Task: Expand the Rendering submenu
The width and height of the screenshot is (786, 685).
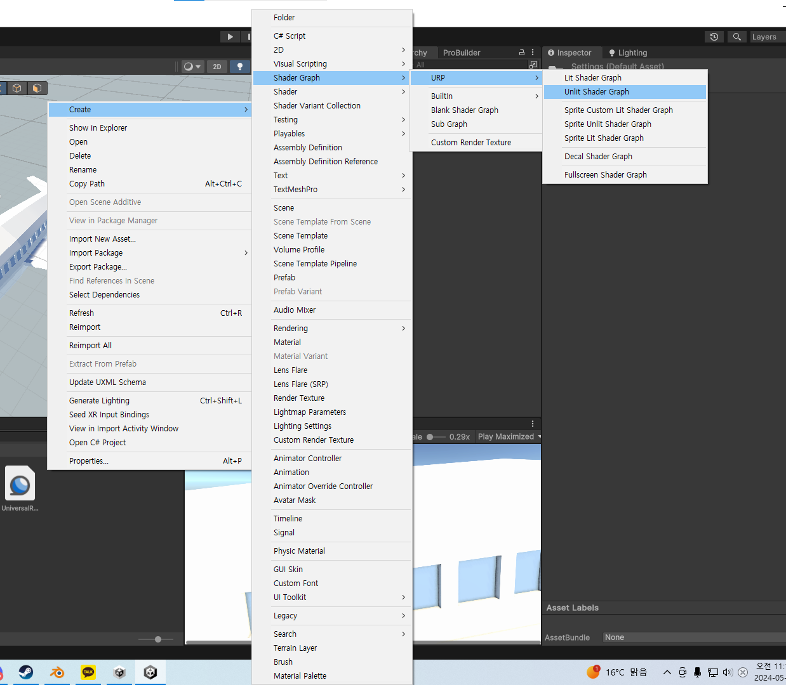Action: point(332,329)
